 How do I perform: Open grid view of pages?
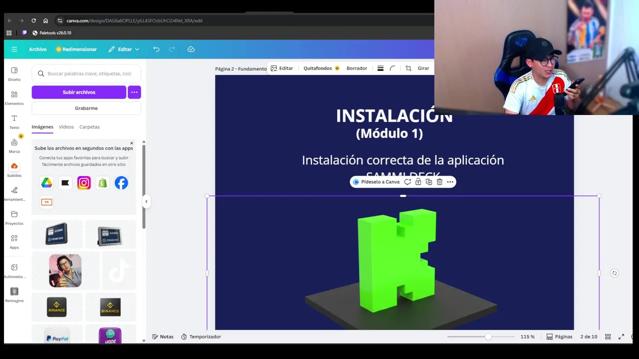(x=608, y=337)
